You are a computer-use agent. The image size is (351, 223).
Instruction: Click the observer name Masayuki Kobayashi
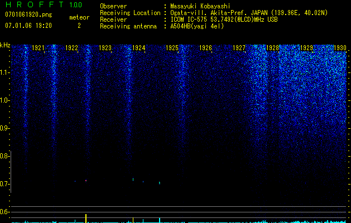tap(200, 6)
